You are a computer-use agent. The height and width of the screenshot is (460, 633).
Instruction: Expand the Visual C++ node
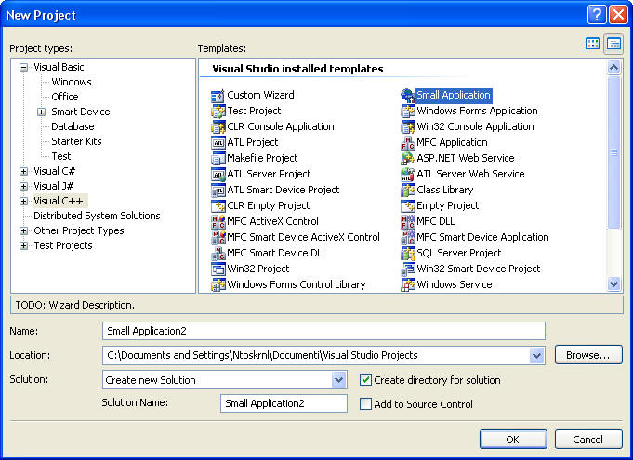pyautogui.click(x=24, y=201)
